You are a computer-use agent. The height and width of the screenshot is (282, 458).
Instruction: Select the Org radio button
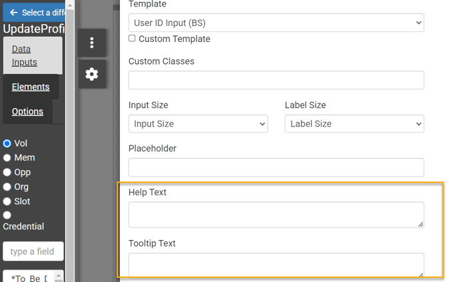point(7,187)
